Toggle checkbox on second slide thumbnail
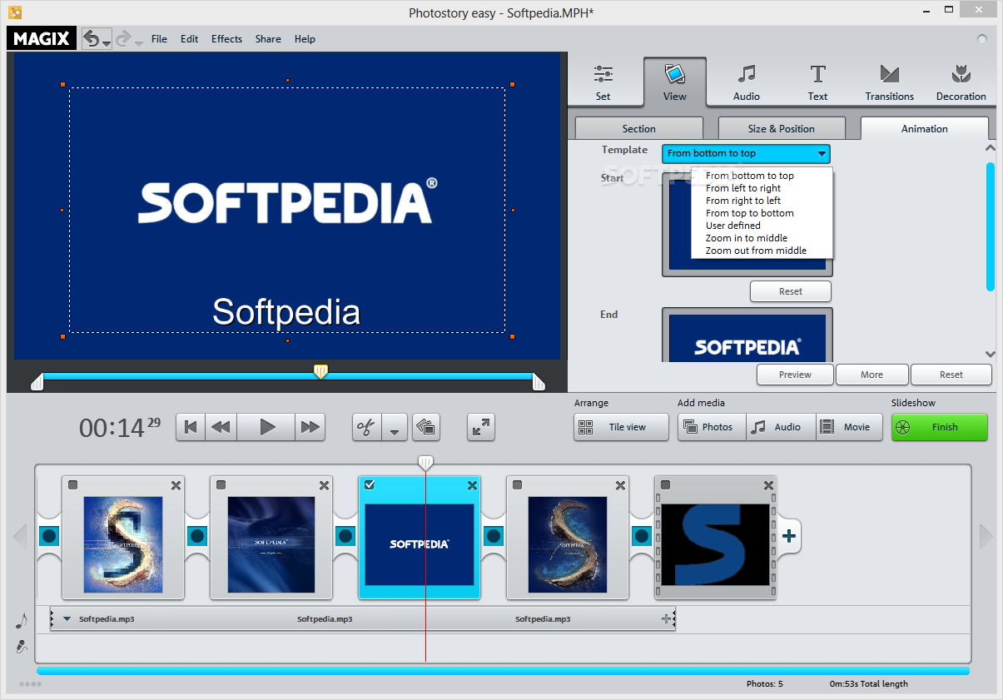Screen dimensions: 1003x700 pyautogui.click(x=221, y=485)
